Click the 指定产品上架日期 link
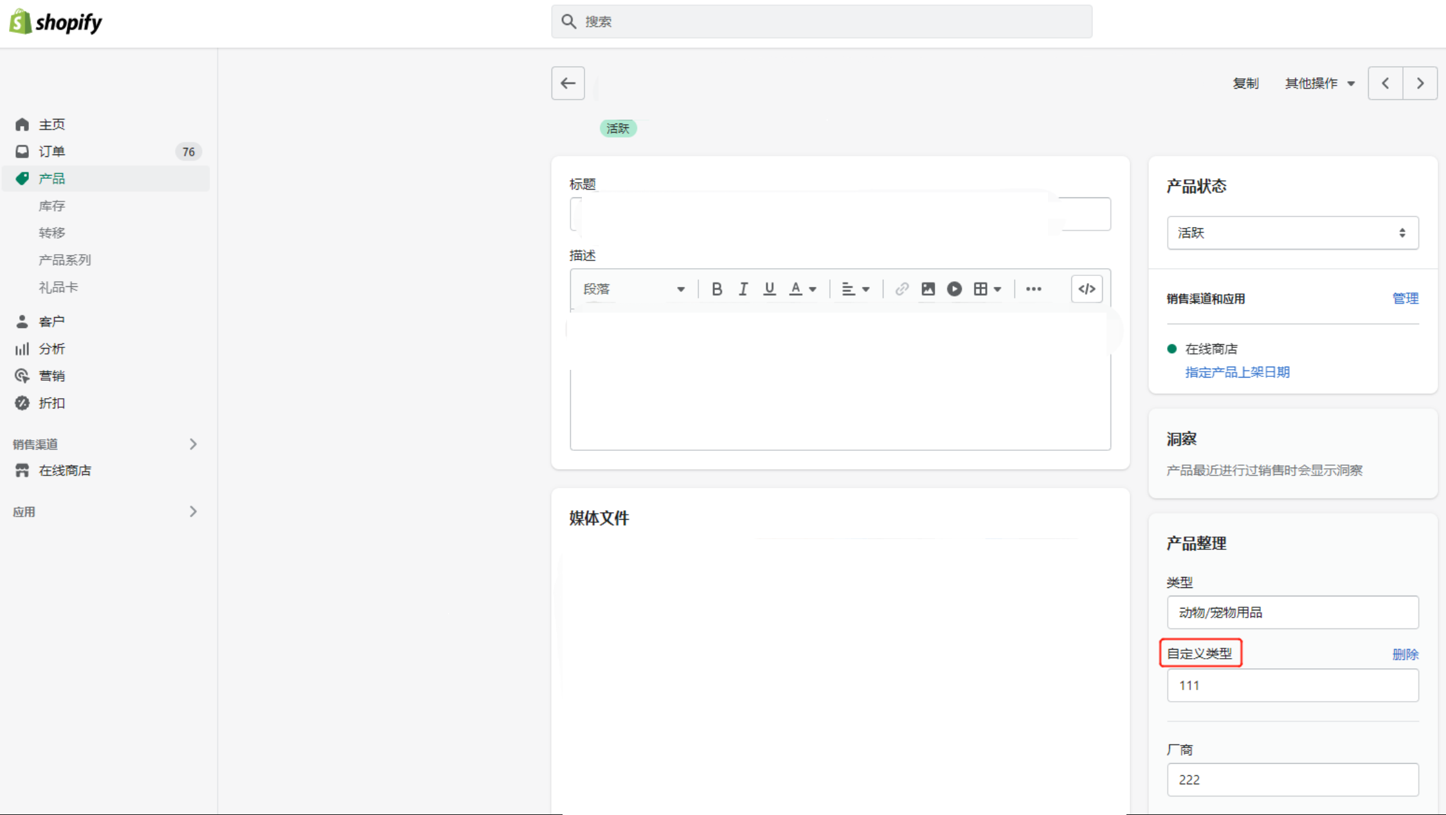 pyautogui.click(x=1237, y=372)
